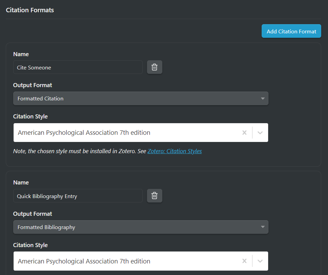Image resolution: width=328 pixels, height=275 pixels.
Task: Delete the 'Quick Bibliography Entry' format
Action: (x=154, y=196)
